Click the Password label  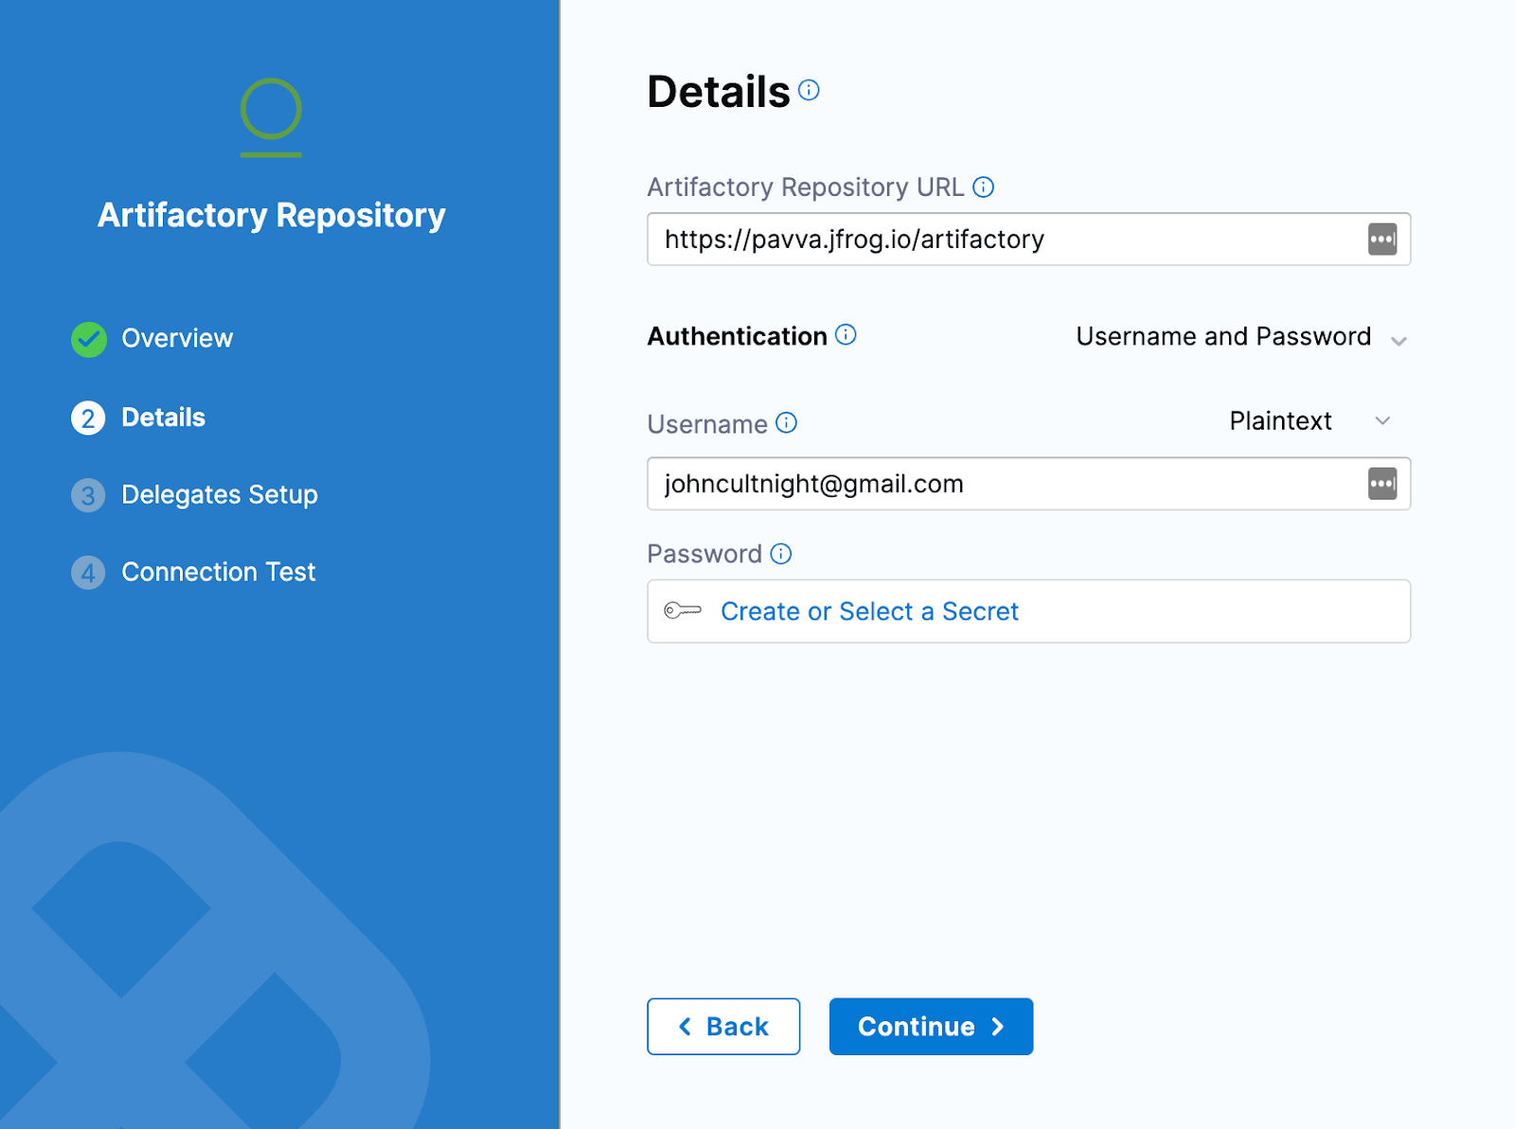point(704,554)
